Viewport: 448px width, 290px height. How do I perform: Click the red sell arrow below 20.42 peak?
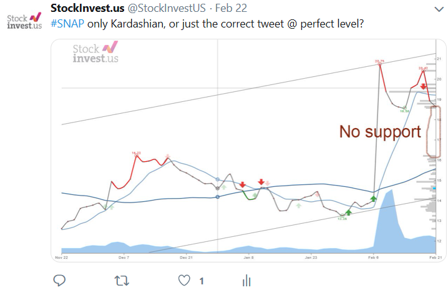tap(423, 86)
